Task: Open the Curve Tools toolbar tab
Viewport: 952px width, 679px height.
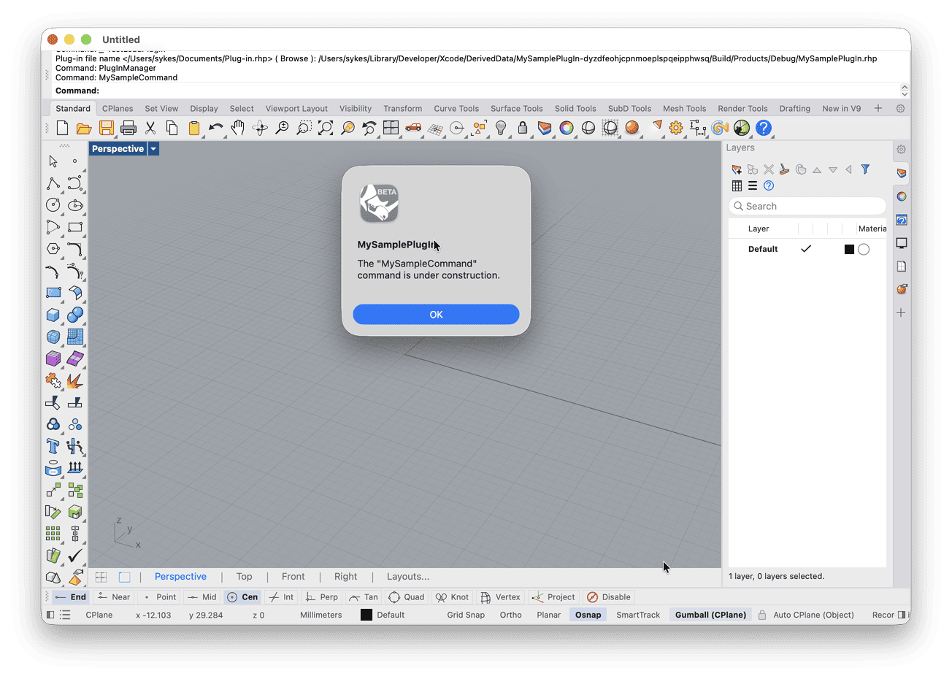Action: tap(456, 109)
